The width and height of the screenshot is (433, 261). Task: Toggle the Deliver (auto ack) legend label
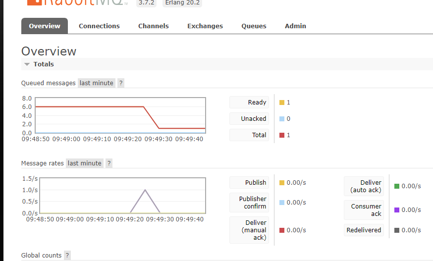(x=364, y=186)
